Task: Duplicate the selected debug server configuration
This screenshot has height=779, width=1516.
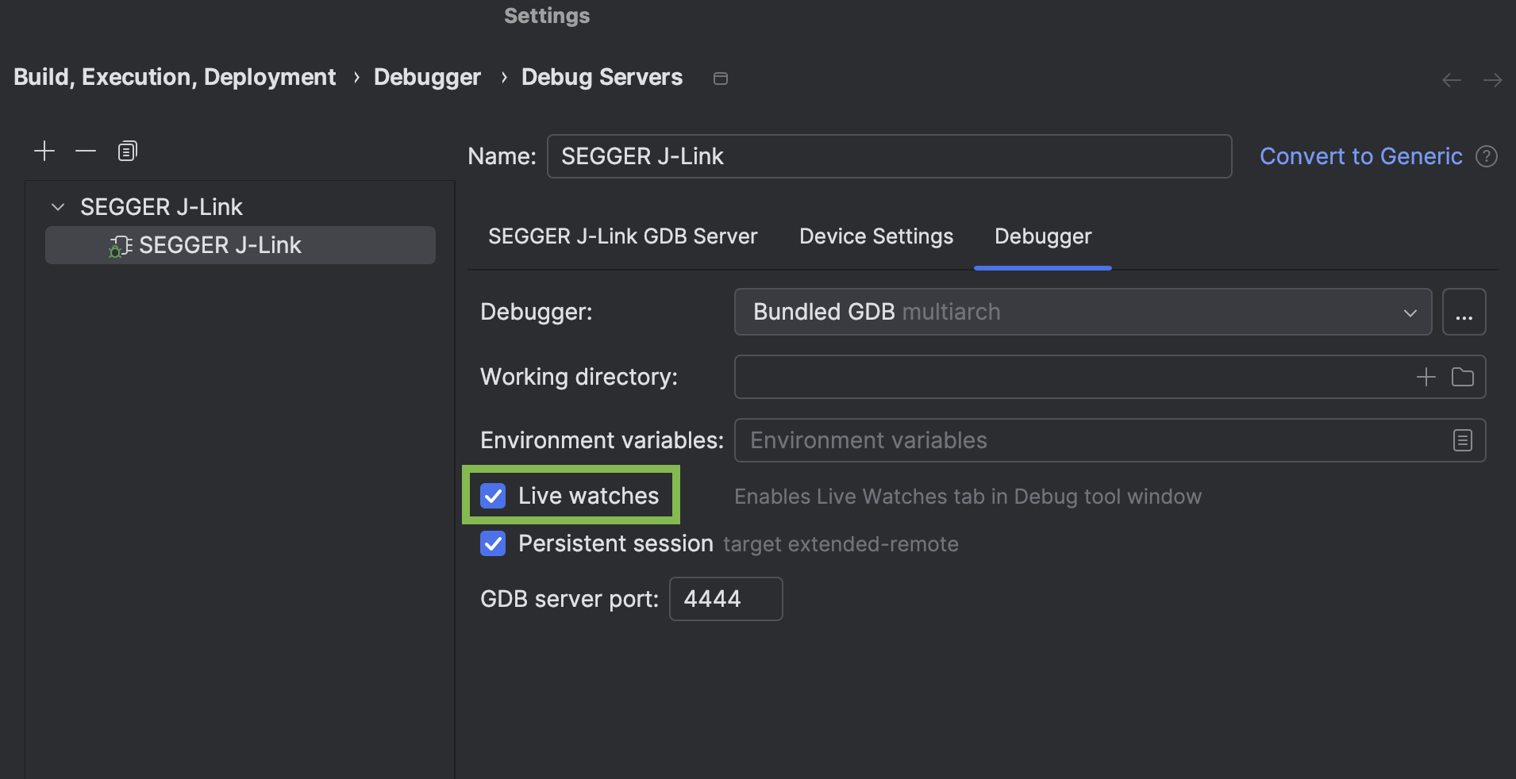Action: pyautogui.click(x=126, y=151)
